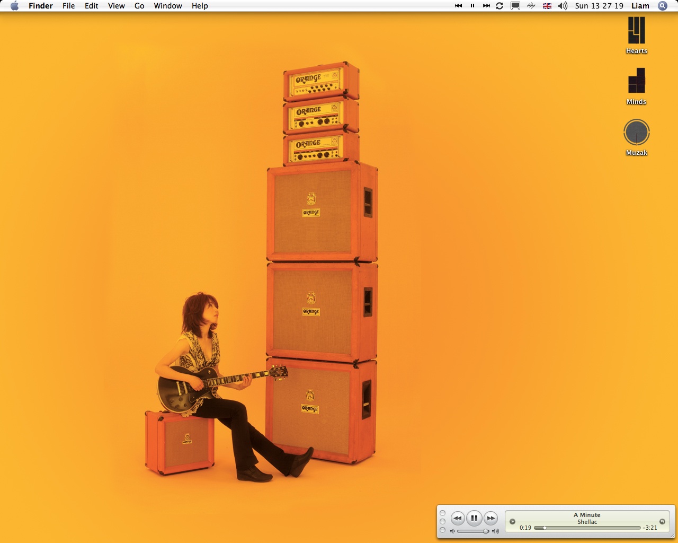Click the low volume speaker icon in iTunes

click(452, 531)
